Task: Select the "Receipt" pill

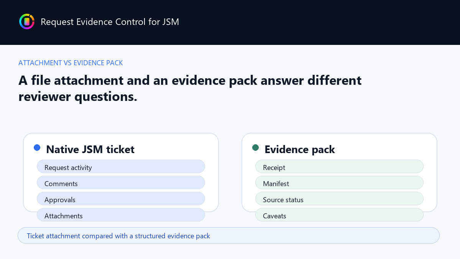Action: tap(339, 167)
